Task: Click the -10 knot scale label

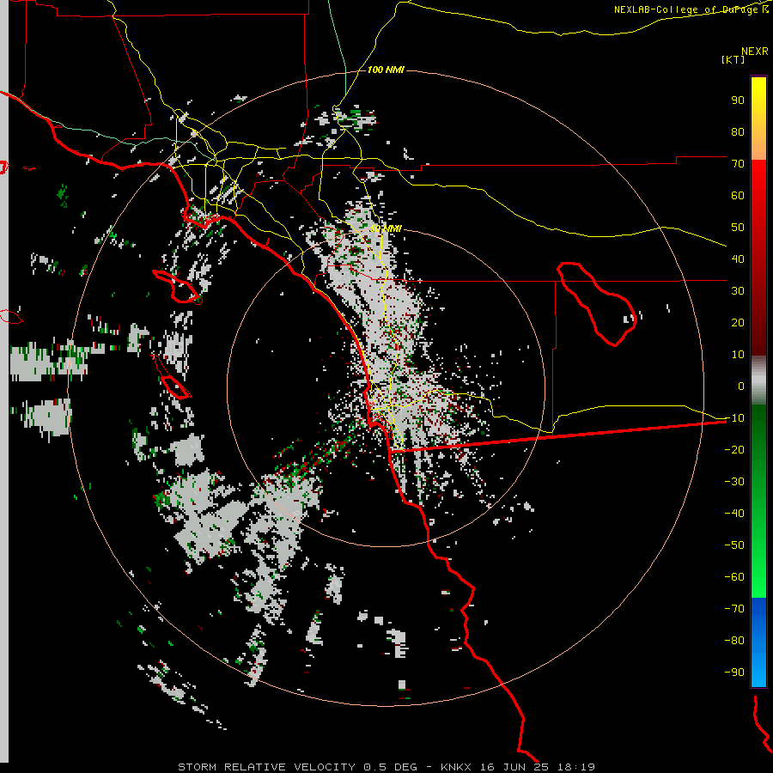Action: pos(734,418)
